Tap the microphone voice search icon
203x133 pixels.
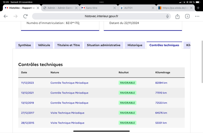(x=167, y=16)
